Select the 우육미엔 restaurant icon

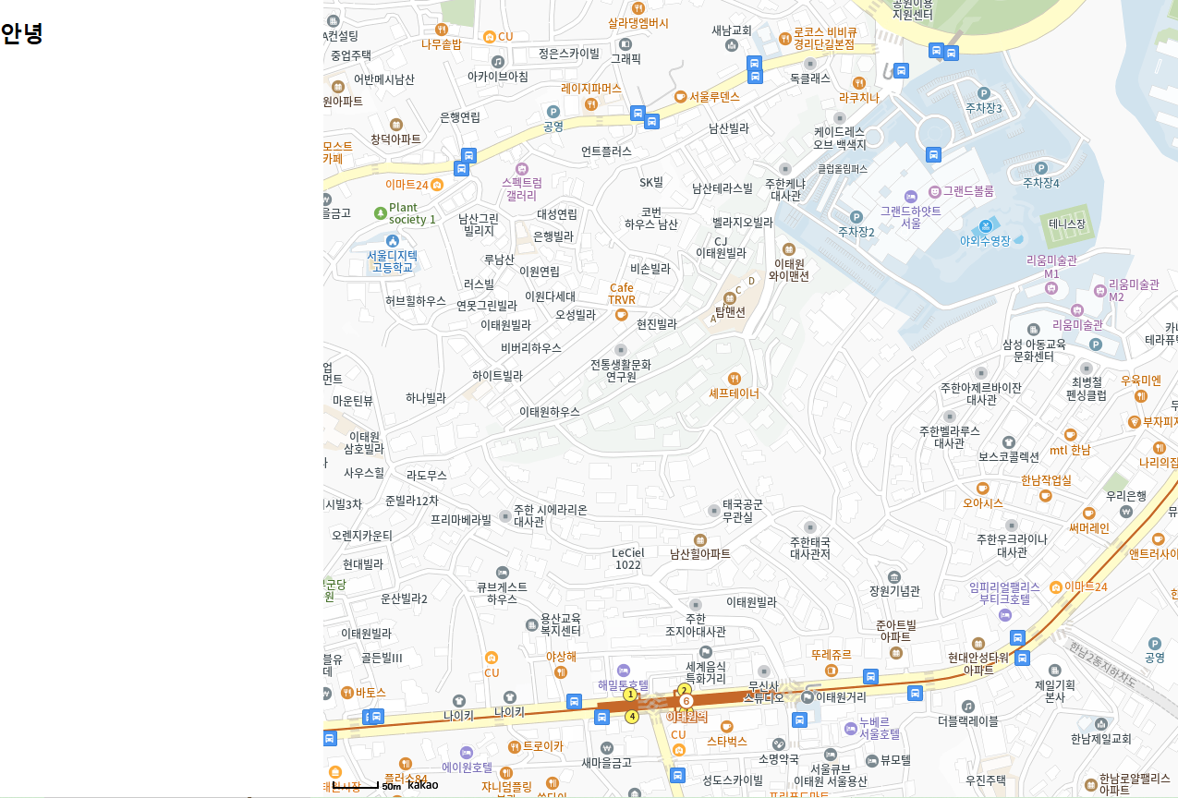[x=1141, y=395]
